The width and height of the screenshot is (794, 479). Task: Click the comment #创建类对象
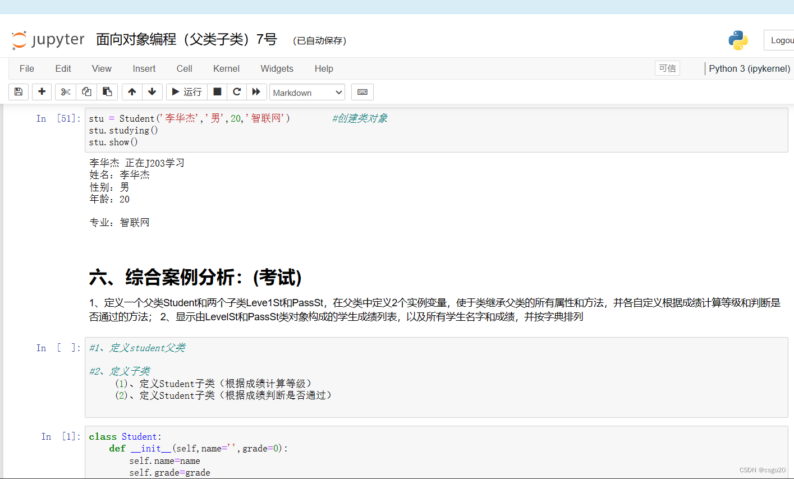[x=360, y=118]
